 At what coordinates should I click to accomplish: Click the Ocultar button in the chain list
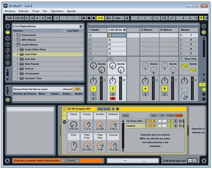tap(178, 115)
